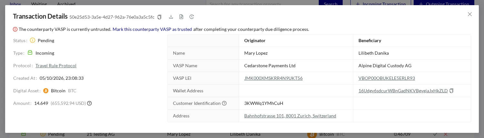The width and height of the screenshot is (484, 138).
Task: Click the Beneficiary column header
Action: [370, 41]
